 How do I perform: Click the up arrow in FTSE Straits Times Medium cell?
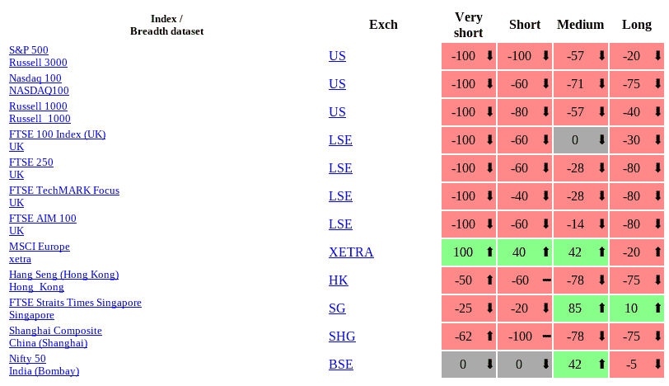point(601,308)
